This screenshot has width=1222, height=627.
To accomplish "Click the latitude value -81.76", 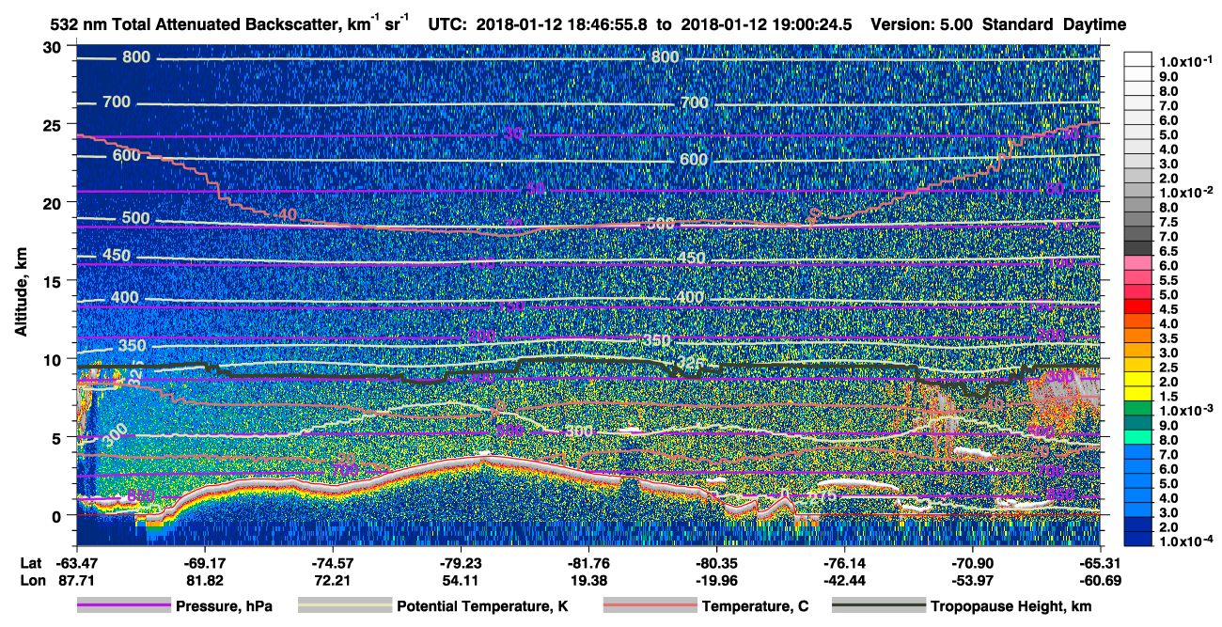I will (588, 563).
